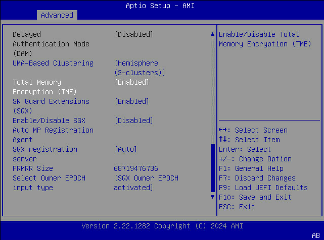The image size is (324, 240).
Task: Click the scroll up arrow in settings list
Action: pos(212,34)
